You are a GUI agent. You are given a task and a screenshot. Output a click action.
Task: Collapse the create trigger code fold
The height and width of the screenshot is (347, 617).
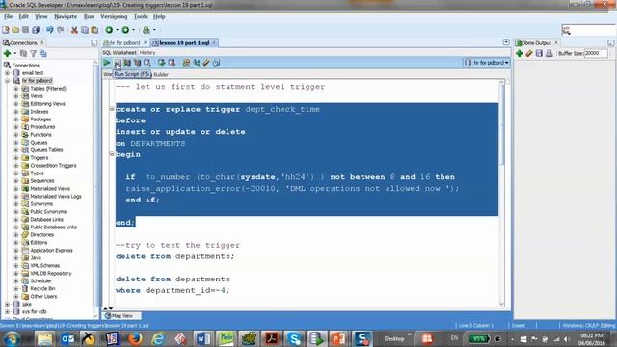(112, 108)
